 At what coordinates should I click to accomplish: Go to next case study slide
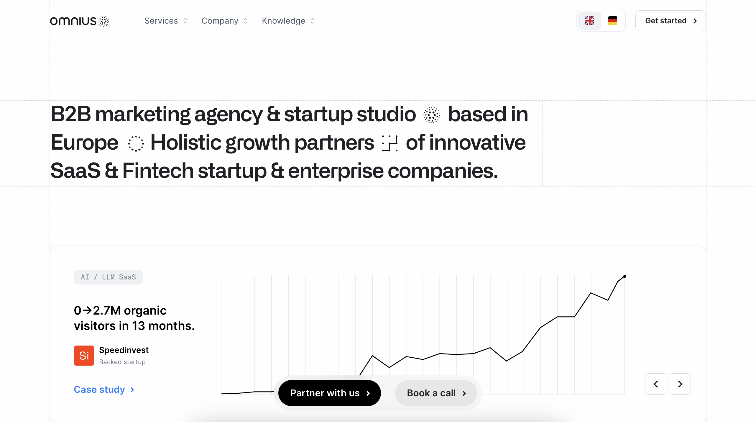click(680, 384)
